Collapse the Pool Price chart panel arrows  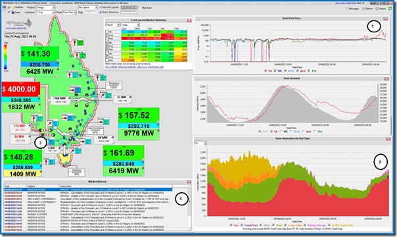click(198, 19)
